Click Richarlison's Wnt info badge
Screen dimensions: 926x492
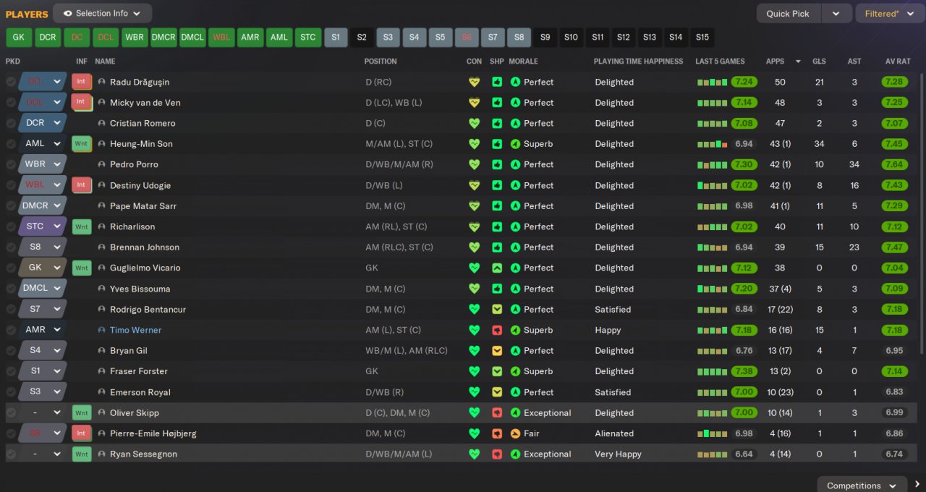(x=82, y=226)
